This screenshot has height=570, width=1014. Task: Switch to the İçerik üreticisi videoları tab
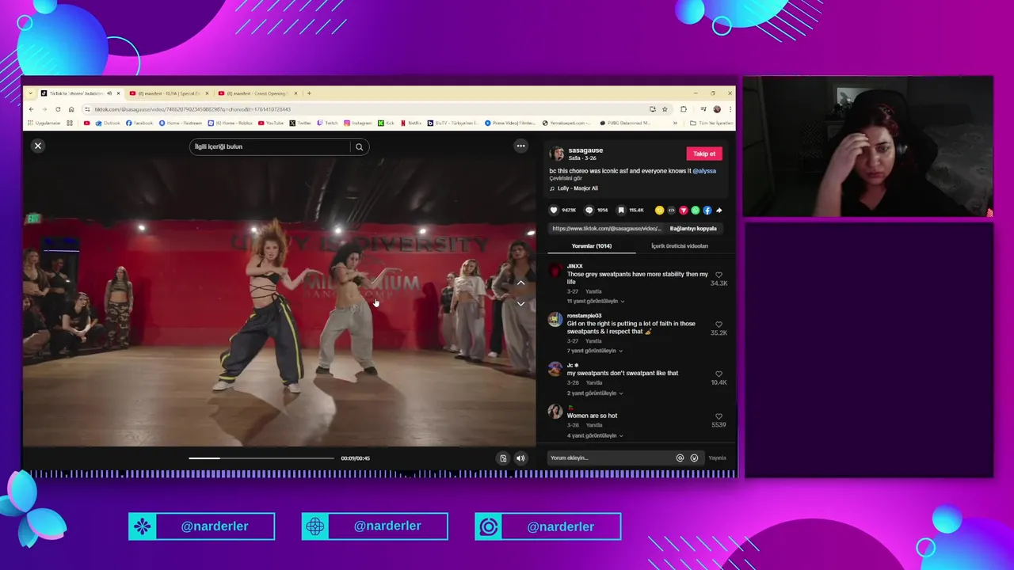pos(679,246)
